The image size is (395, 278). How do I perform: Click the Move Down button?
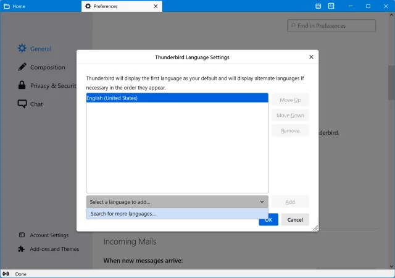(290, 116)
